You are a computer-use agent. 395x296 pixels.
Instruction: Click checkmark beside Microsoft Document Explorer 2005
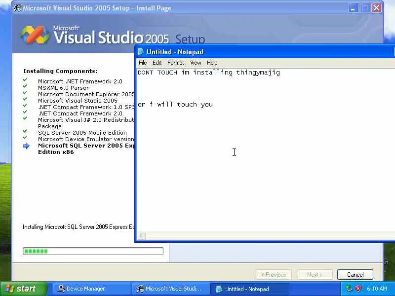pos(25,93)
